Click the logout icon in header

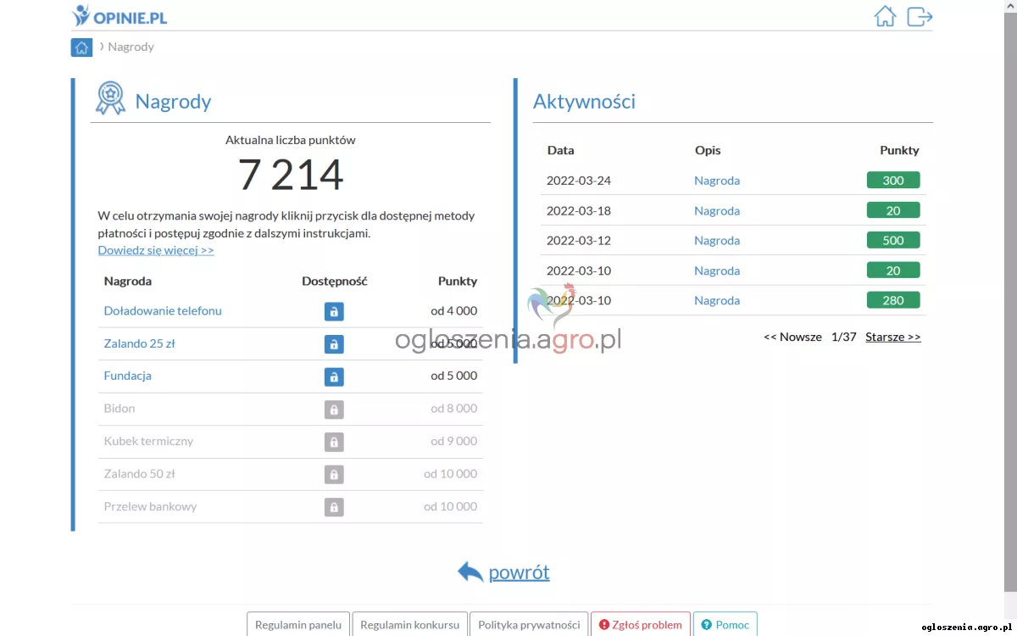point(920,16)
